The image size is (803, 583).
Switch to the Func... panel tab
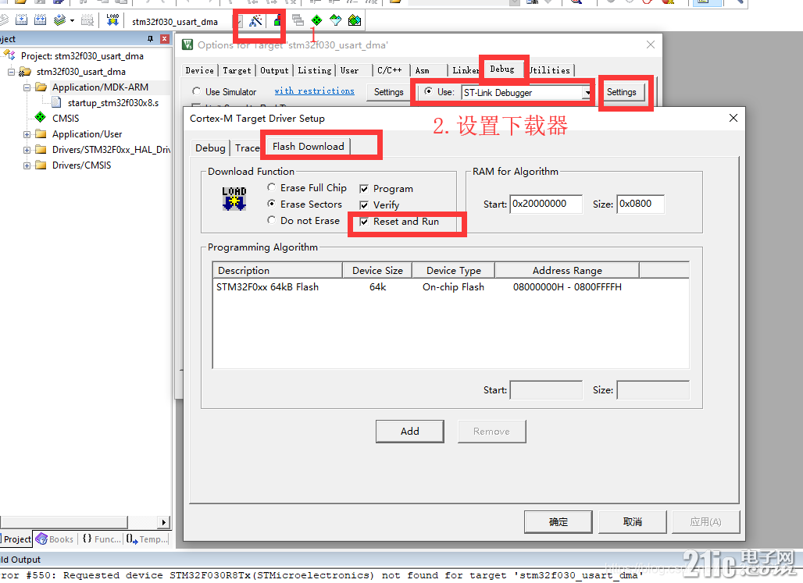102,539
